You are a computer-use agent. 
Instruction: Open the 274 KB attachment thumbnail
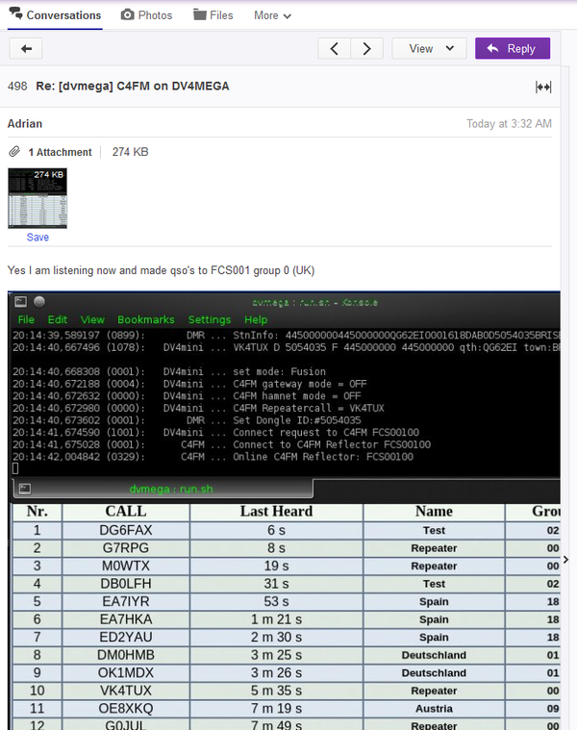pos(38,198)
